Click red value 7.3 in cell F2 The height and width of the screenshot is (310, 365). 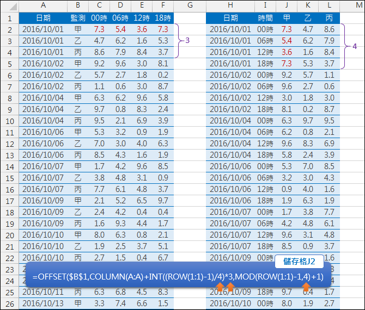coord(163,29)
